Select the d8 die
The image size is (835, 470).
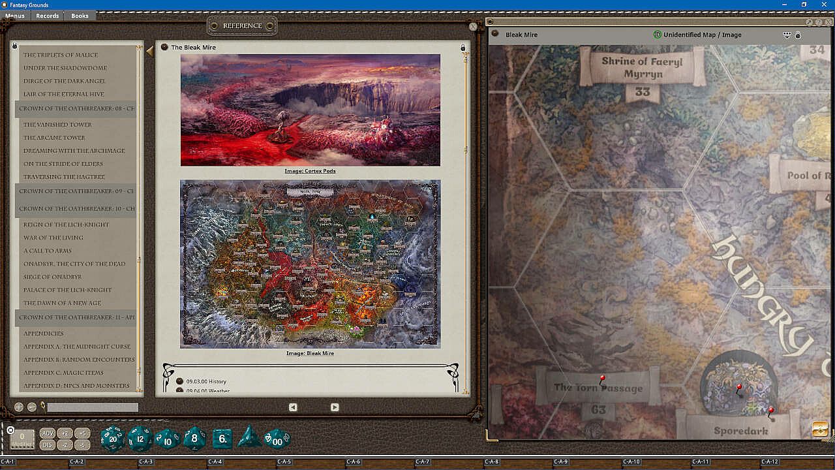194,439
